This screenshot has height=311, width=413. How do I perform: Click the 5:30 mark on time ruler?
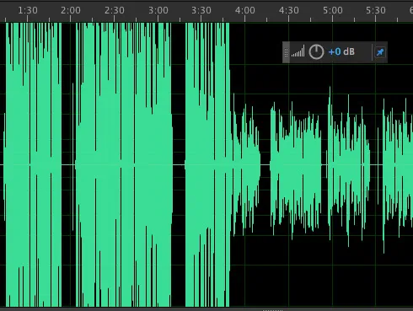point(376,11)
